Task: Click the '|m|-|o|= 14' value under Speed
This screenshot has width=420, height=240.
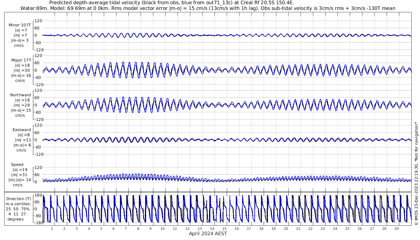Action: tap(19, 180)
